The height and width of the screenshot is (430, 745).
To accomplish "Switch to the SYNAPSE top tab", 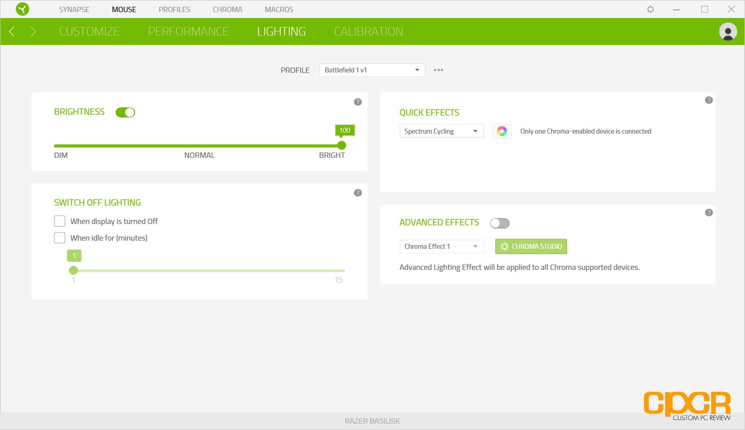I will 74,9.
